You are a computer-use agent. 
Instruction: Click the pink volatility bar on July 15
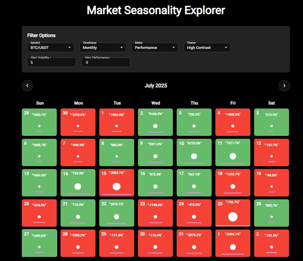[116, 194]
